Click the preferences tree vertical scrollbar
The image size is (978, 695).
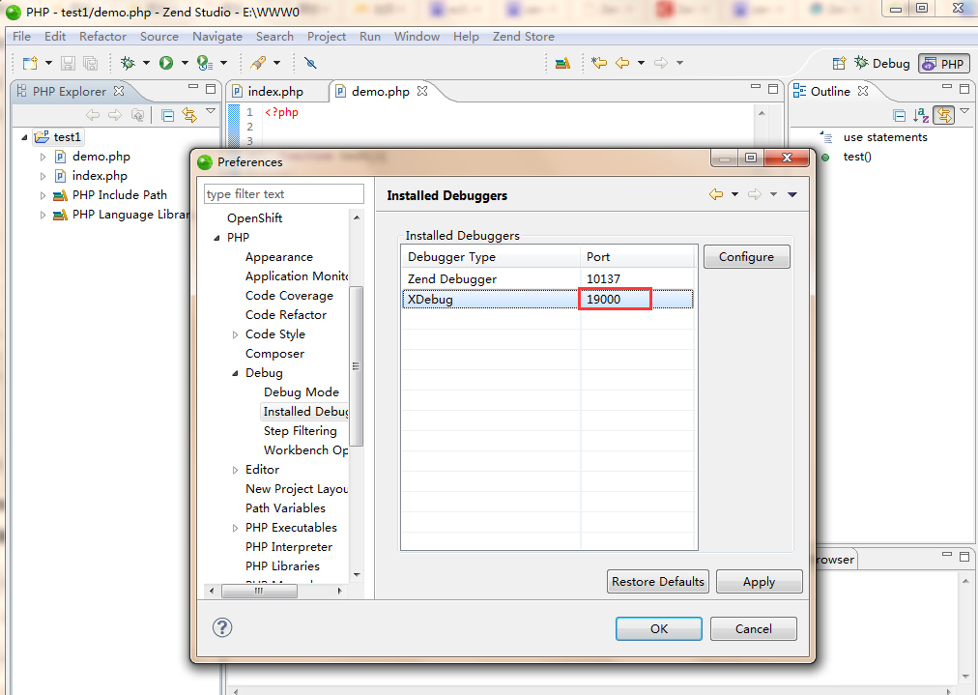click(x=357, y=365)
